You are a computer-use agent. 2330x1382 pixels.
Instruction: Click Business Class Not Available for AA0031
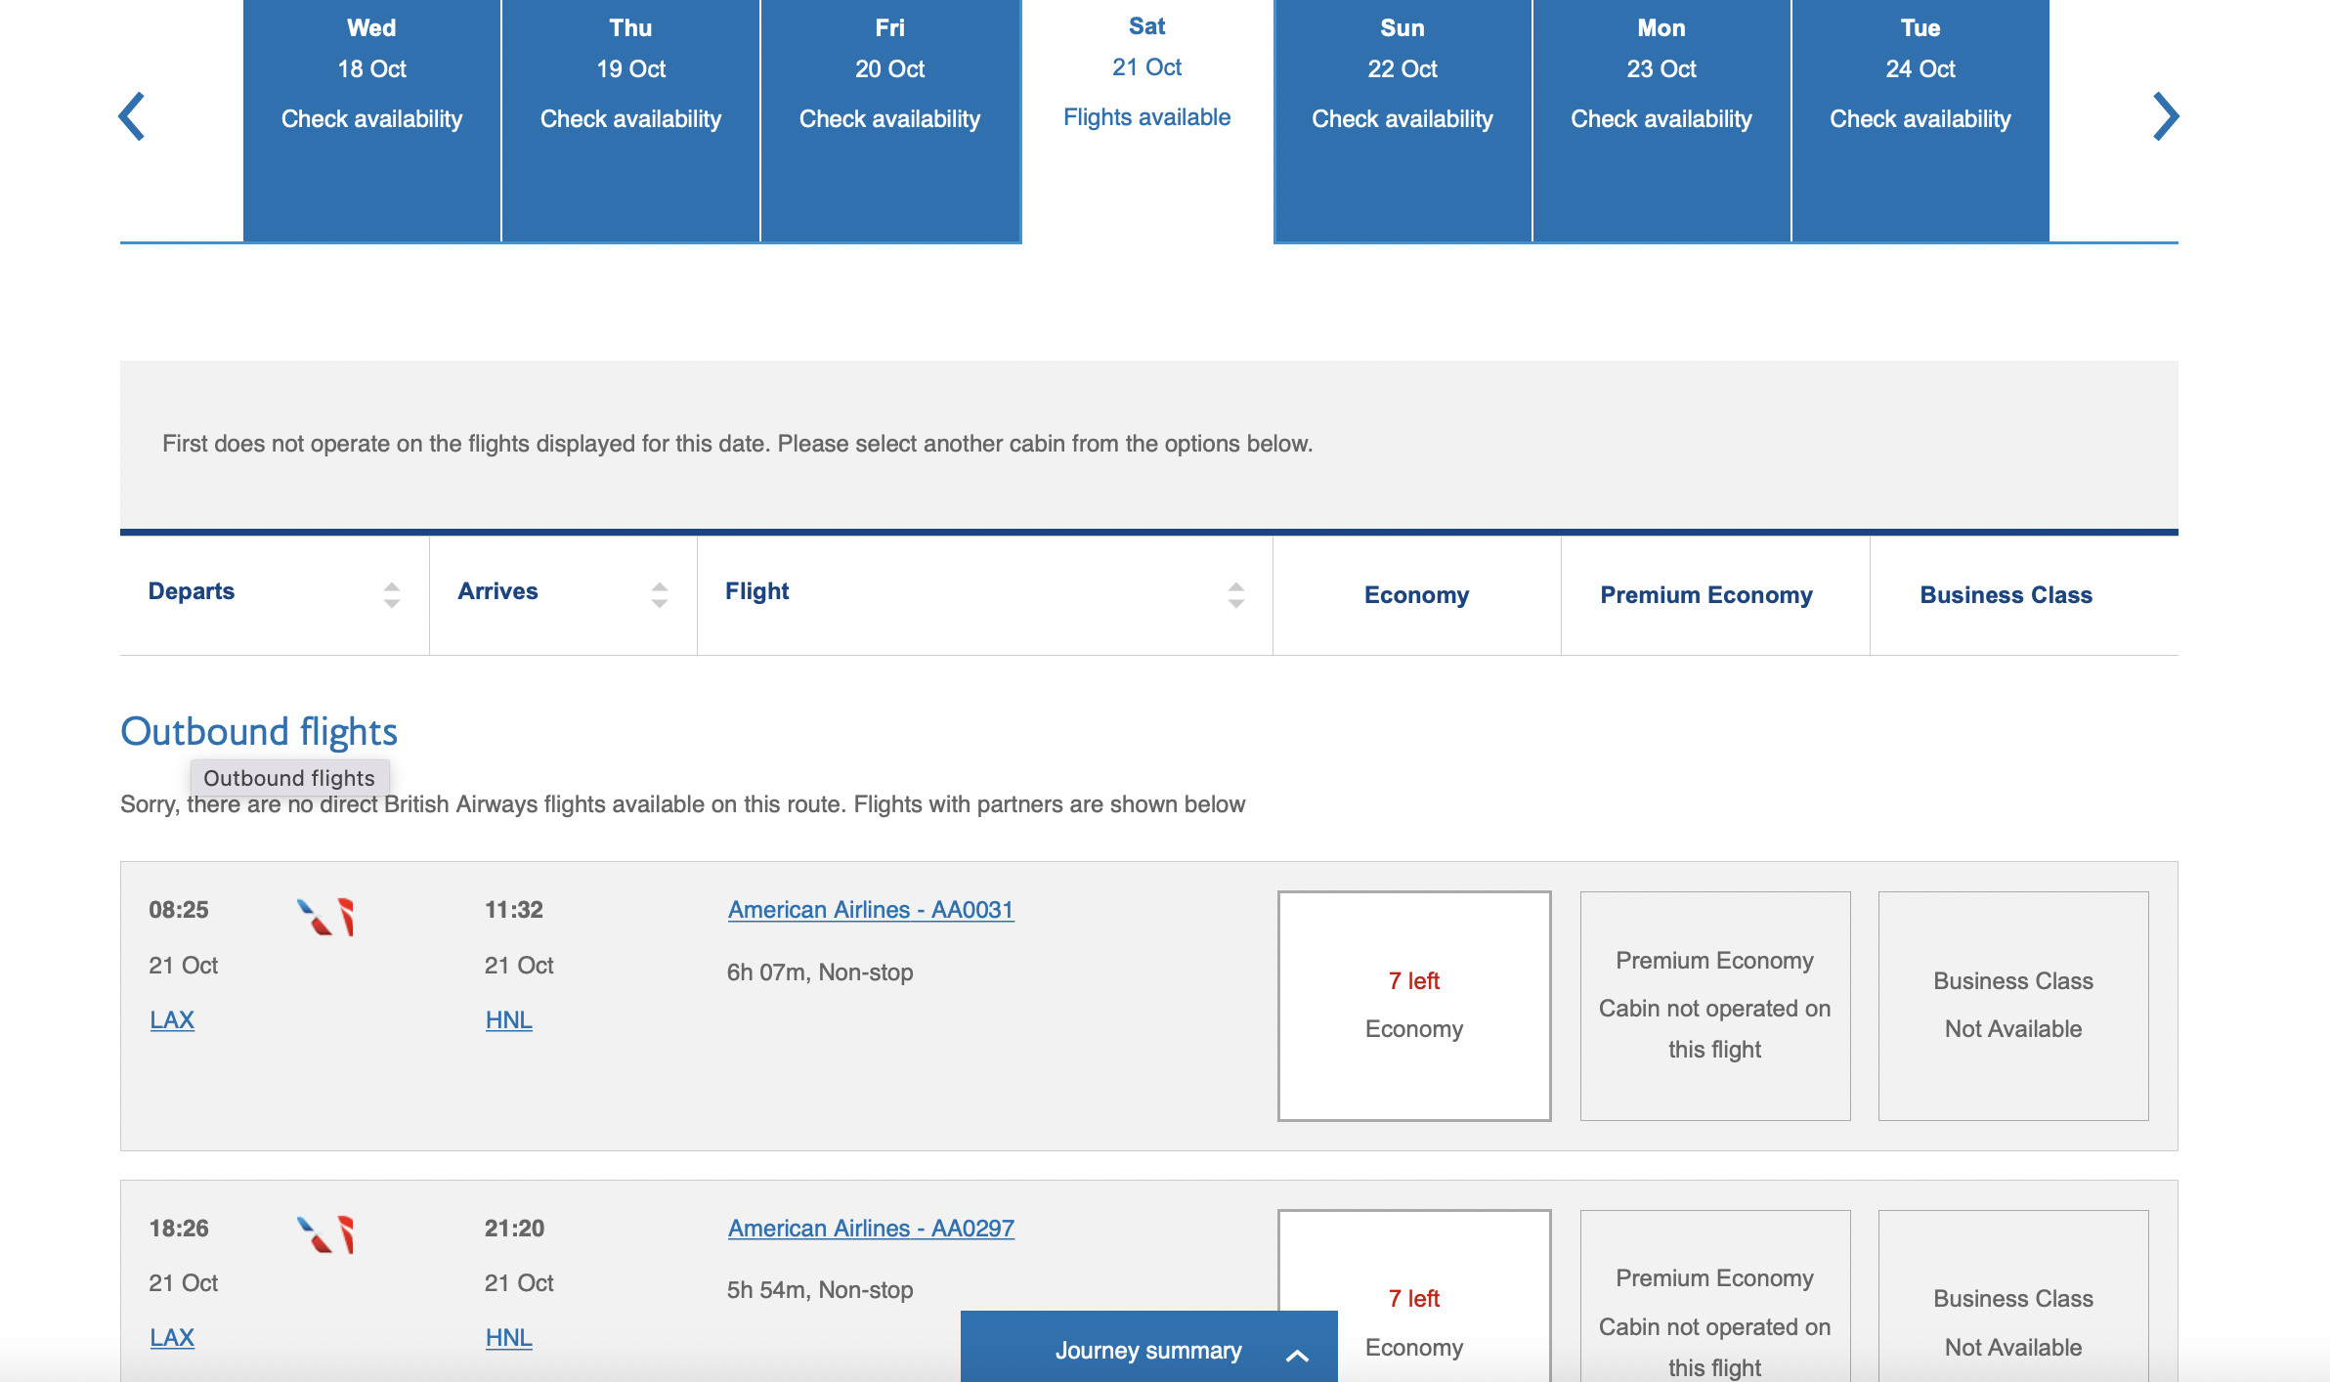pos(2013,1006)
